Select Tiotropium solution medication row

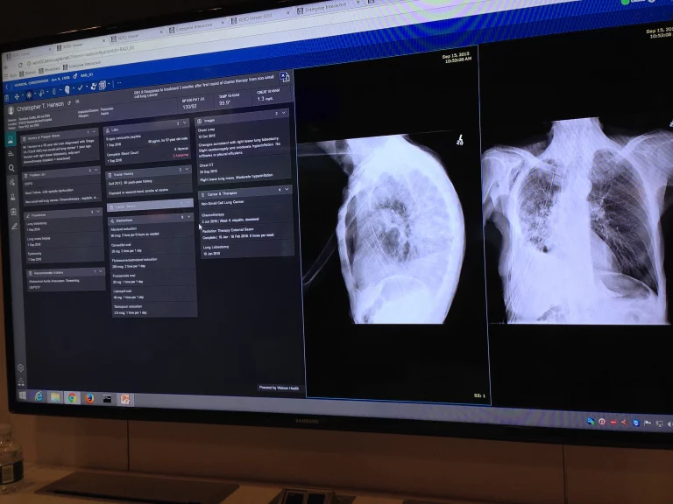153,310
